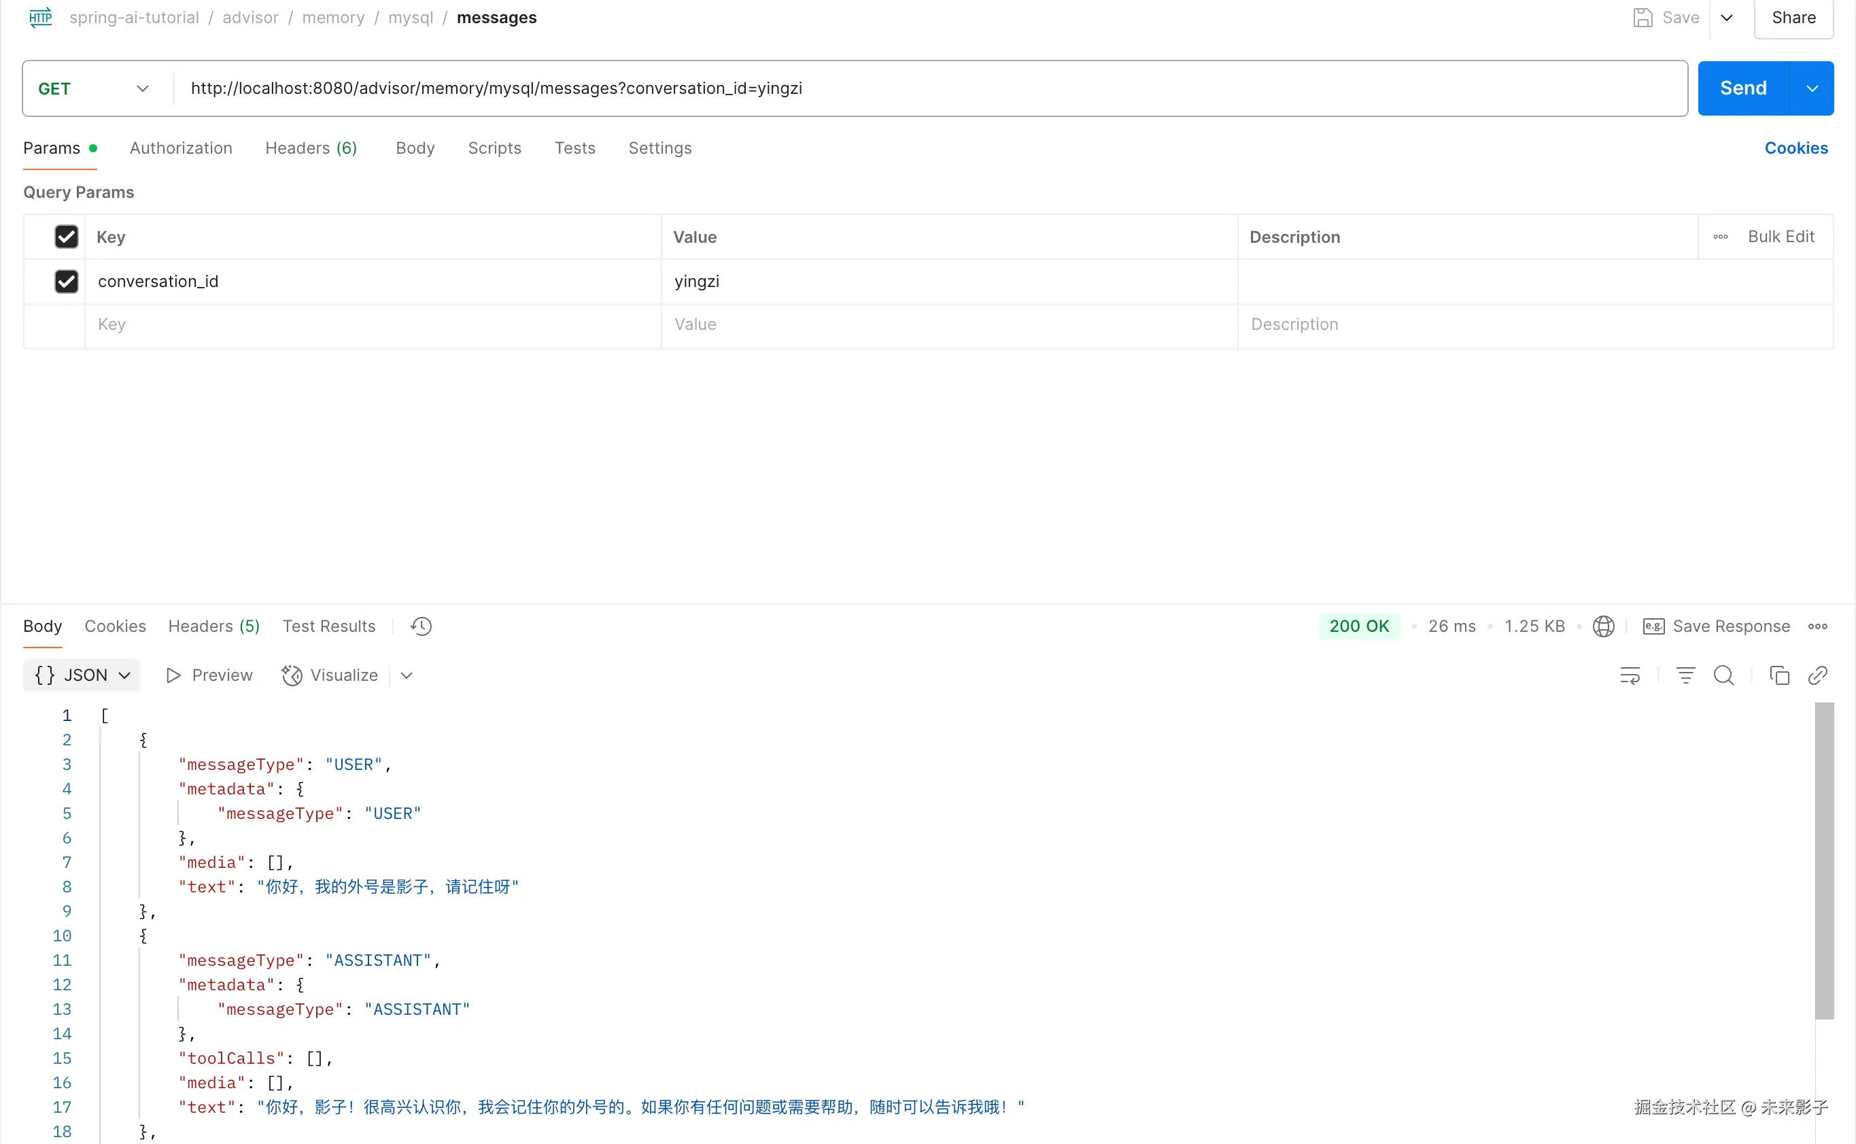Open the response more options ellipsis
The image size is (1856, 1144).
[1818, 626]
